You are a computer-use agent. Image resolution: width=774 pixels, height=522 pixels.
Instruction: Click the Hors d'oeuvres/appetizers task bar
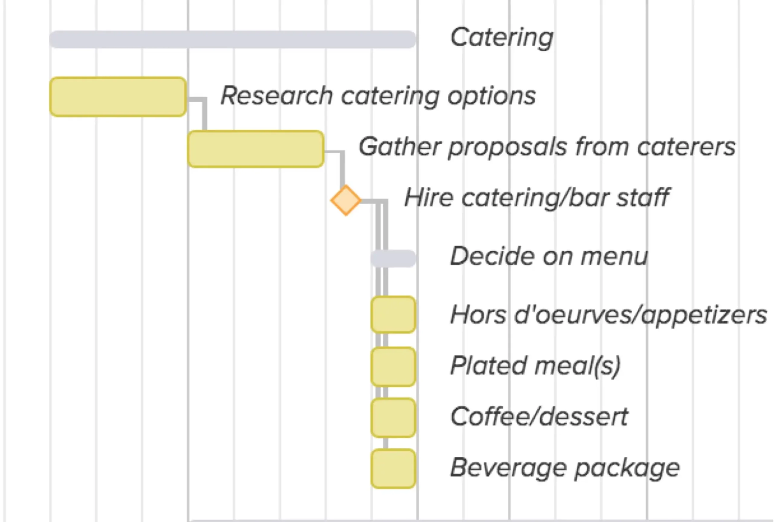393,314
